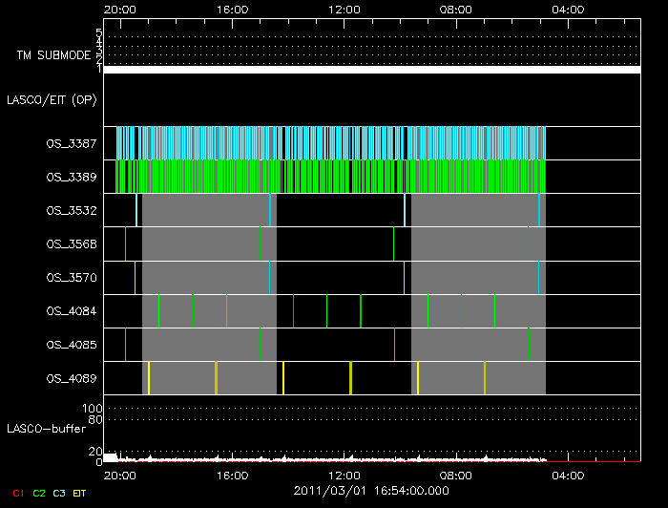
Task: Click the white TM SUBMODE bar
Action: click(371, 70)
